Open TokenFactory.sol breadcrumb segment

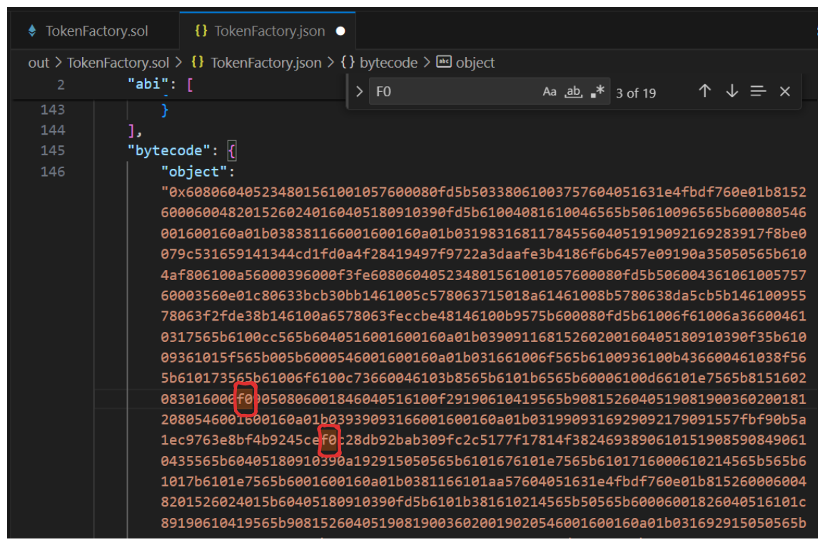coord(118,63)
